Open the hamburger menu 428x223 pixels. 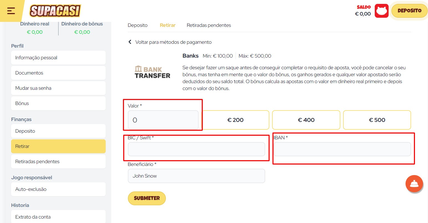tap(11, 11)
